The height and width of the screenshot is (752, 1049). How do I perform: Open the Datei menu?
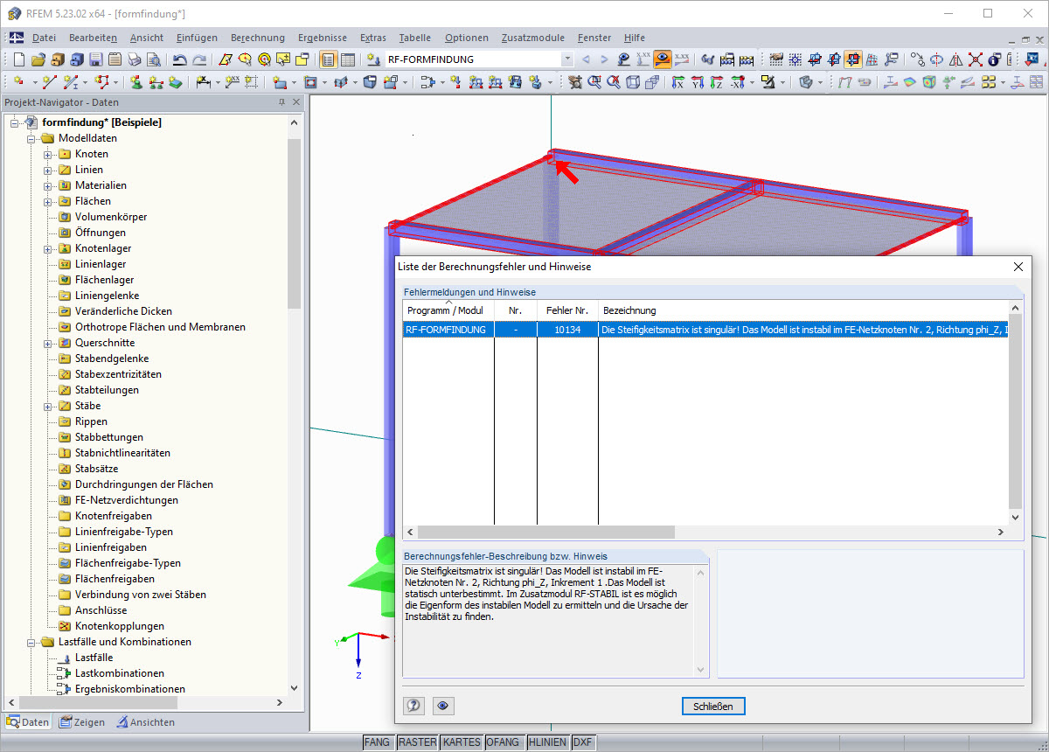tap(44, 38)
